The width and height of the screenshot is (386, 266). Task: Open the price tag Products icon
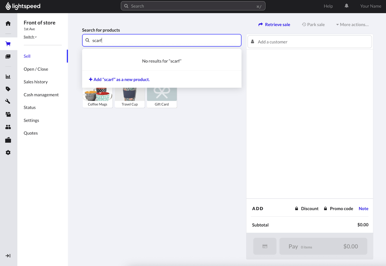8,89
